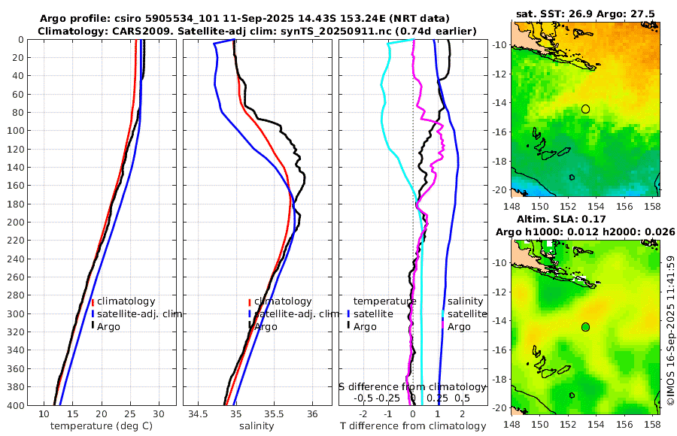Click the 'T difference from climatology' label
Image resolution: width=677 pixels, height=436 pixels.
(x=413, y=426)
